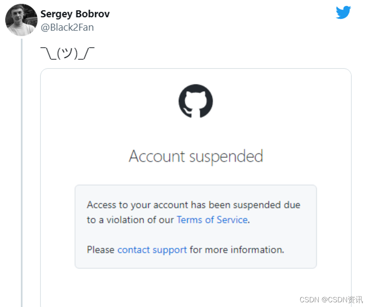The image size is (369, 307).
Task: Click 'has been suspended due' in the notice
Action: pyautogui.click(x=245, y=205)
